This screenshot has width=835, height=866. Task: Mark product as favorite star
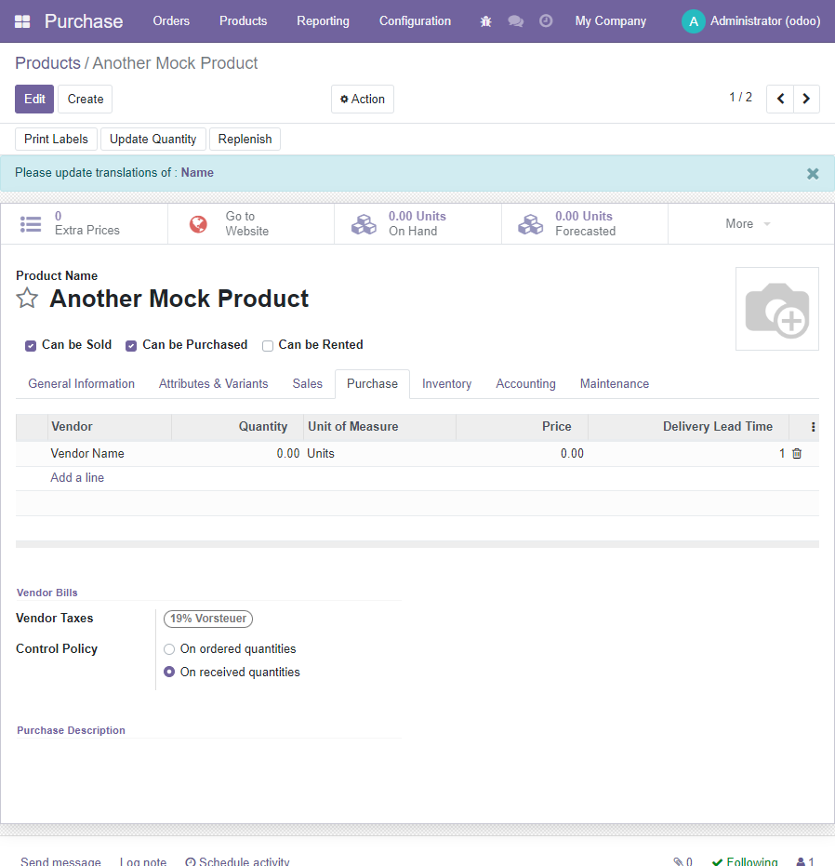pos(27,299)
